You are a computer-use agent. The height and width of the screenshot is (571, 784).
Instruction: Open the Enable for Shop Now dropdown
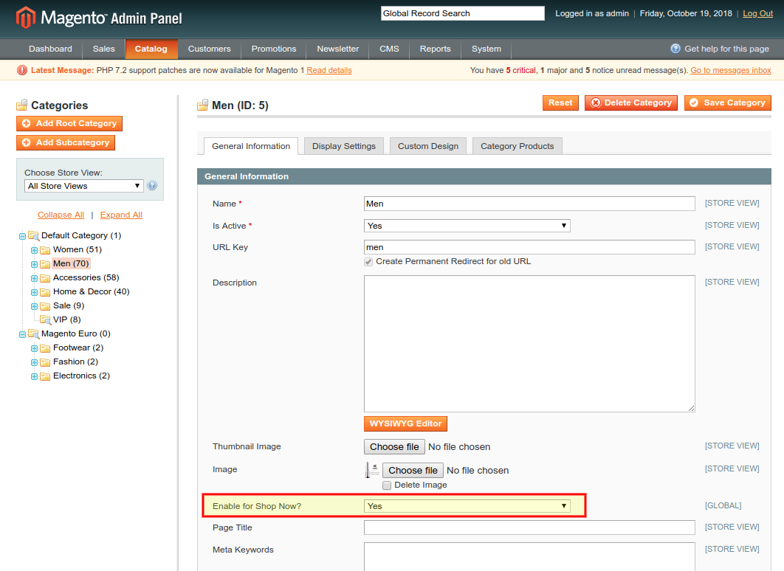(467, 506)
